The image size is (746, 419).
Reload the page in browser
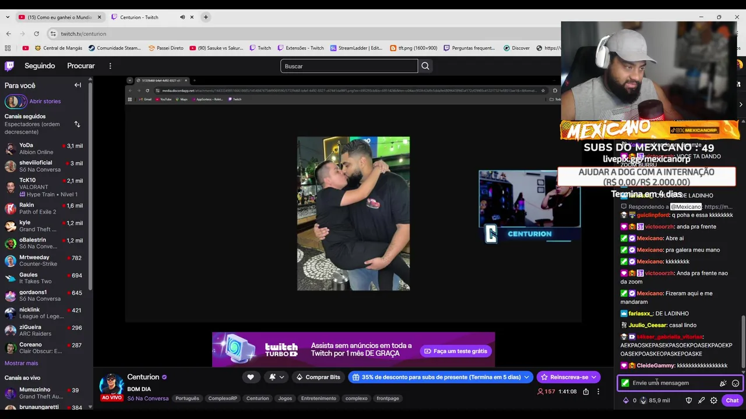point(36,34)
